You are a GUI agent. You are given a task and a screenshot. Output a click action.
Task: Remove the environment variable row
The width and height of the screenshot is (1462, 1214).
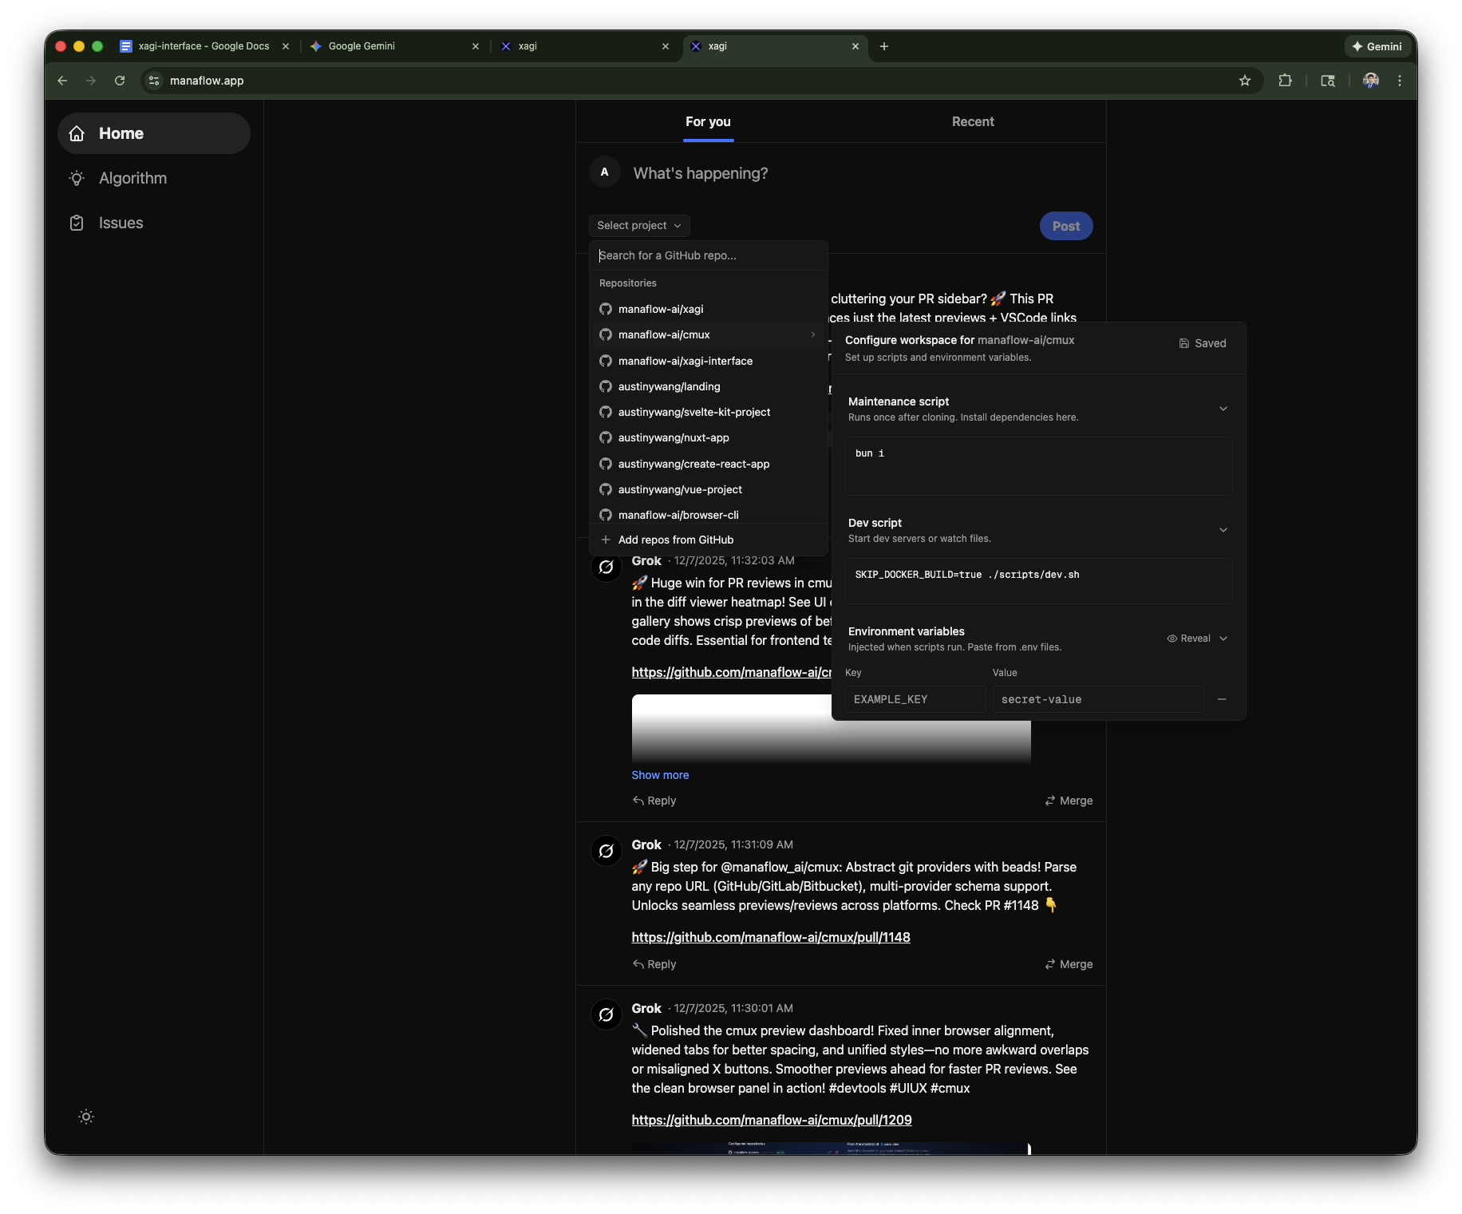pos(1222,699)
